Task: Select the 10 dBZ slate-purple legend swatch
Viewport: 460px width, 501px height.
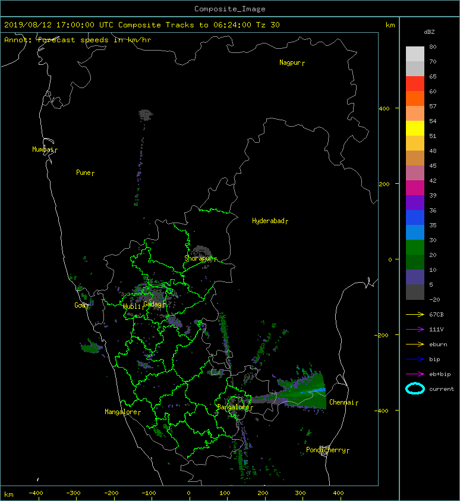Action: pos(415,277)
